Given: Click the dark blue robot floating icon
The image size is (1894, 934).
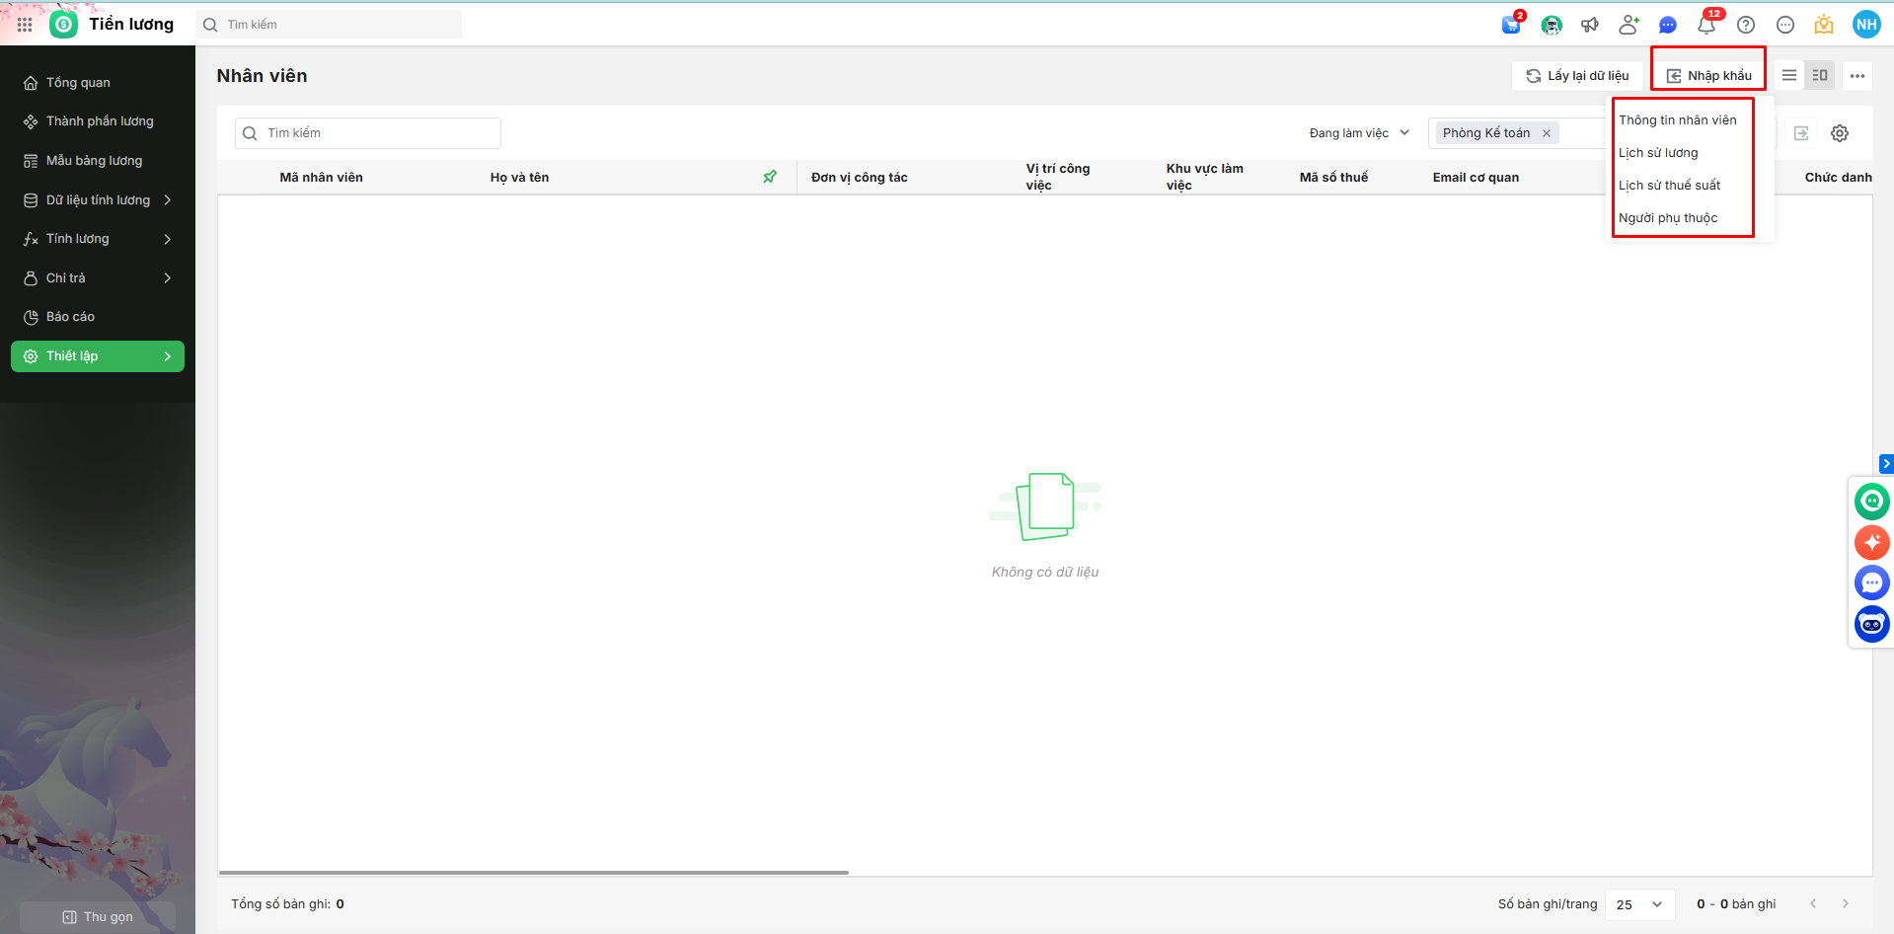Looking at the screenshot, I should (1871, 624).
